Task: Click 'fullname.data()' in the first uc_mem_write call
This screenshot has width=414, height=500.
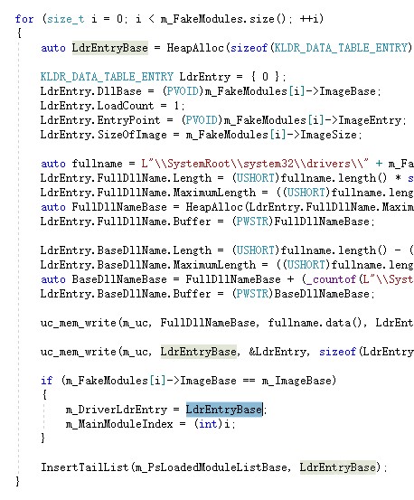Action: (315, 323)
